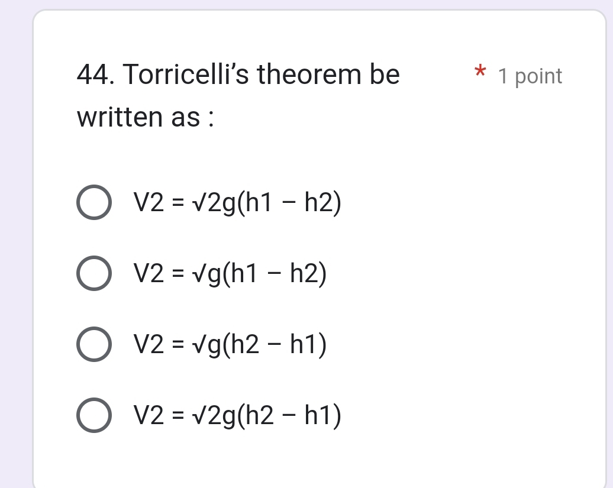
Task: Click the answer text V2 = √2g(h2 − h1)
Action: [238, 416]
